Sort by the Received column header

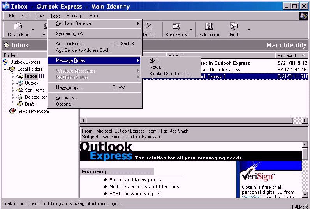tap(291, 56)
